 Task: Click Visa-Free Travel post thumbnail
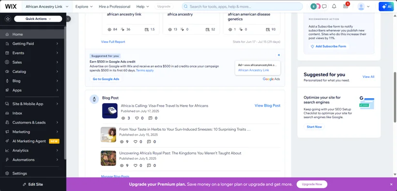110,111
